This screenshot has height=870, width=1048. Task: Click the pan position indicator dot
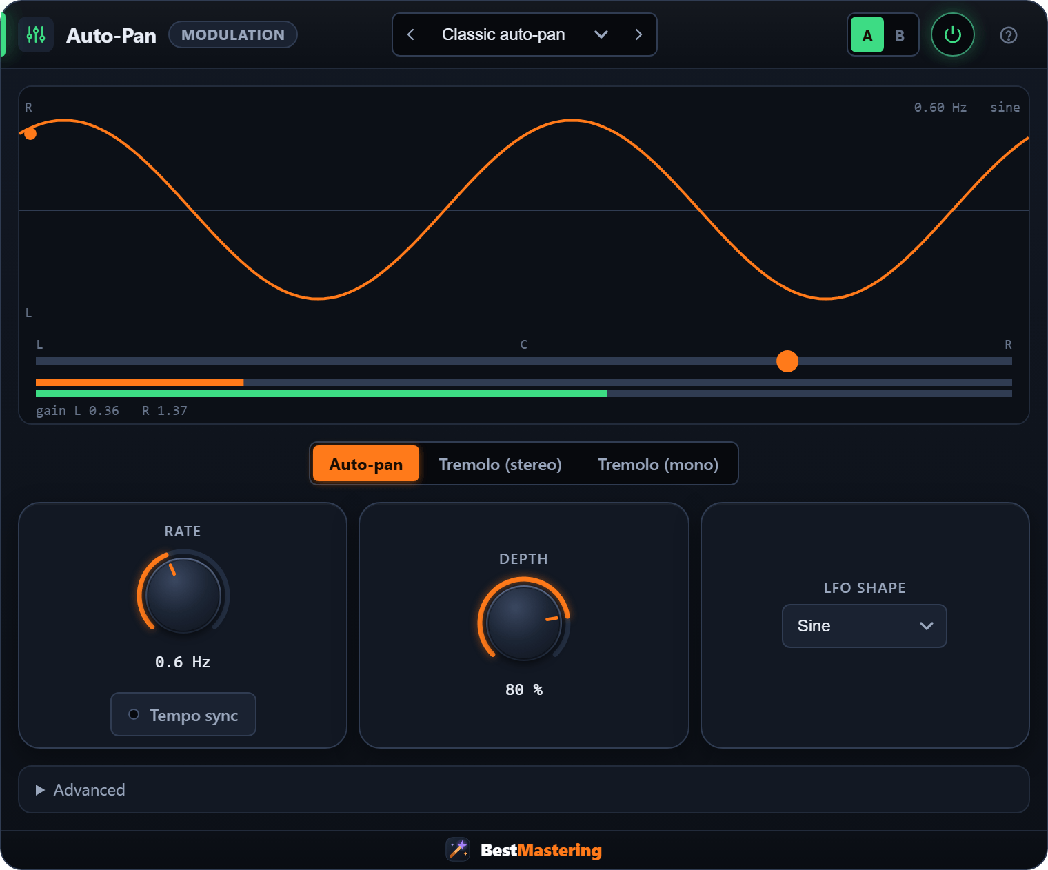coord(787,361)
